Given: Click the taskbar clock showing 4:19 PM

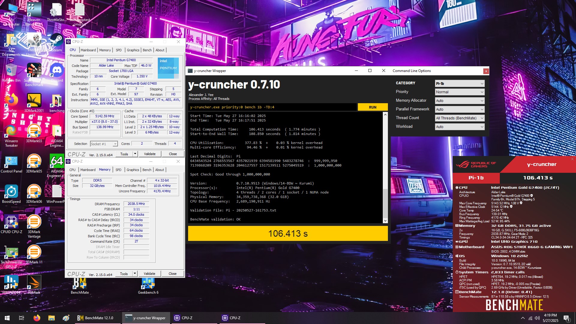Looking at the screenshot, I should (x=550, y=318).
